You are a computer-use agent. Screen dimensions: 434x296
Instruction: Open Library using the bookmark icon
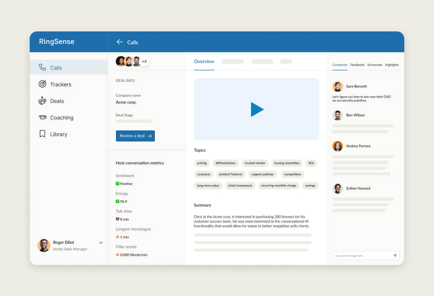[42, 134]
